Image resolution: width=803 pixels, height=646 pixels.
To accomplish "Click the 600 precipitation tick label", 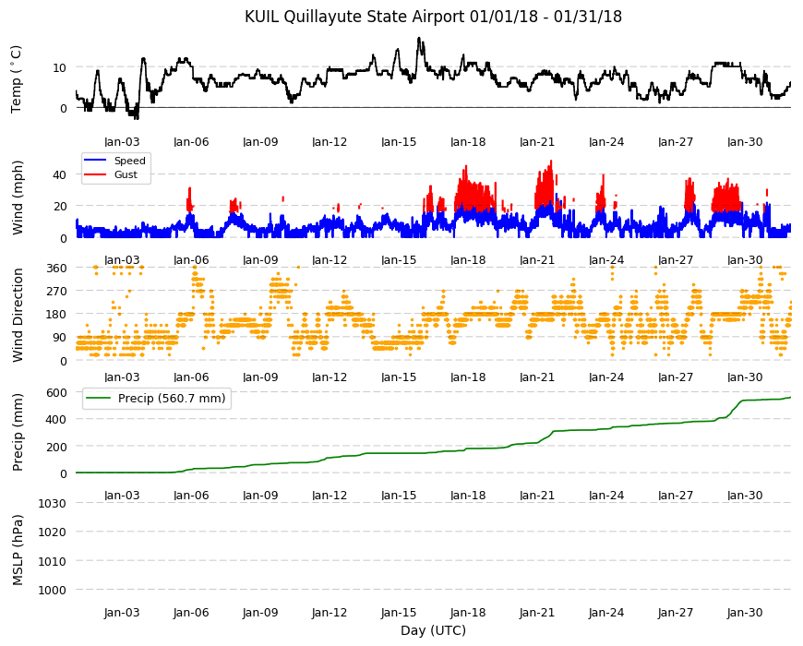I will pos(56,392).
